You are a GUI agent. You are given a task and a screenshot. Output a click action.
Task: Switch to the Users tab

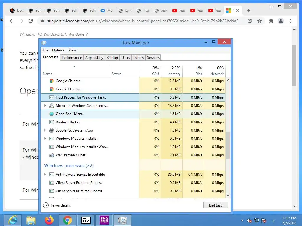126,58
